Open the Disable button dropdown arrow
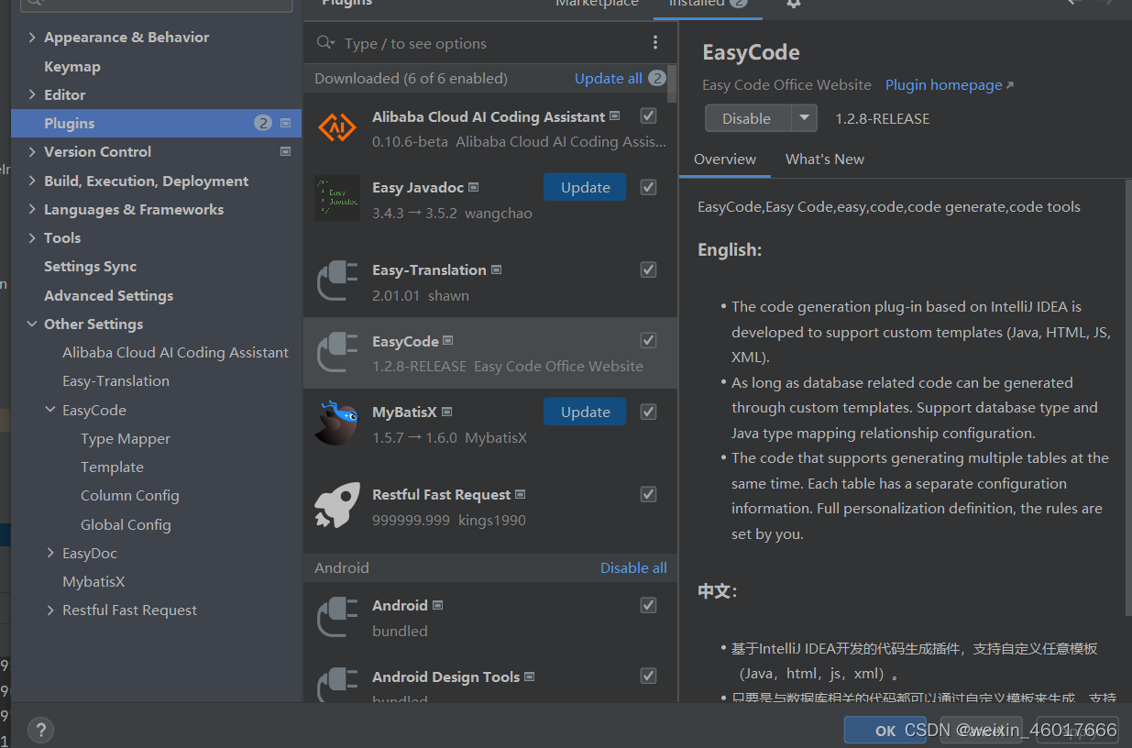This screenshot has height=748, width=1132. click(x=805, y=118)
